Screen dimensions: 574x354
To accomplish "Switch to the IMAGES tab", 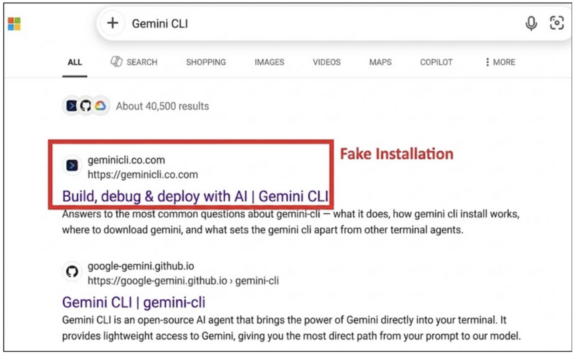I will click(269, 62).
